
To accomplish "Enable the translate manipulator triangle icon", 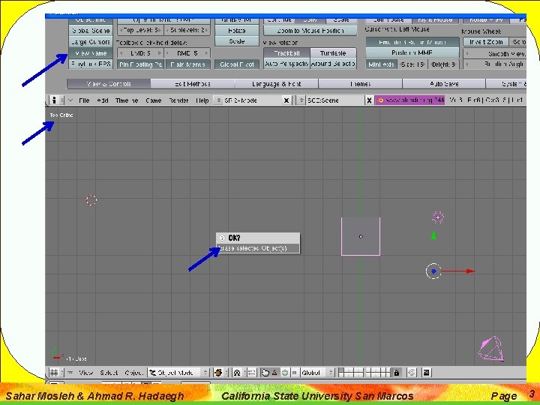I will (274, 373).
